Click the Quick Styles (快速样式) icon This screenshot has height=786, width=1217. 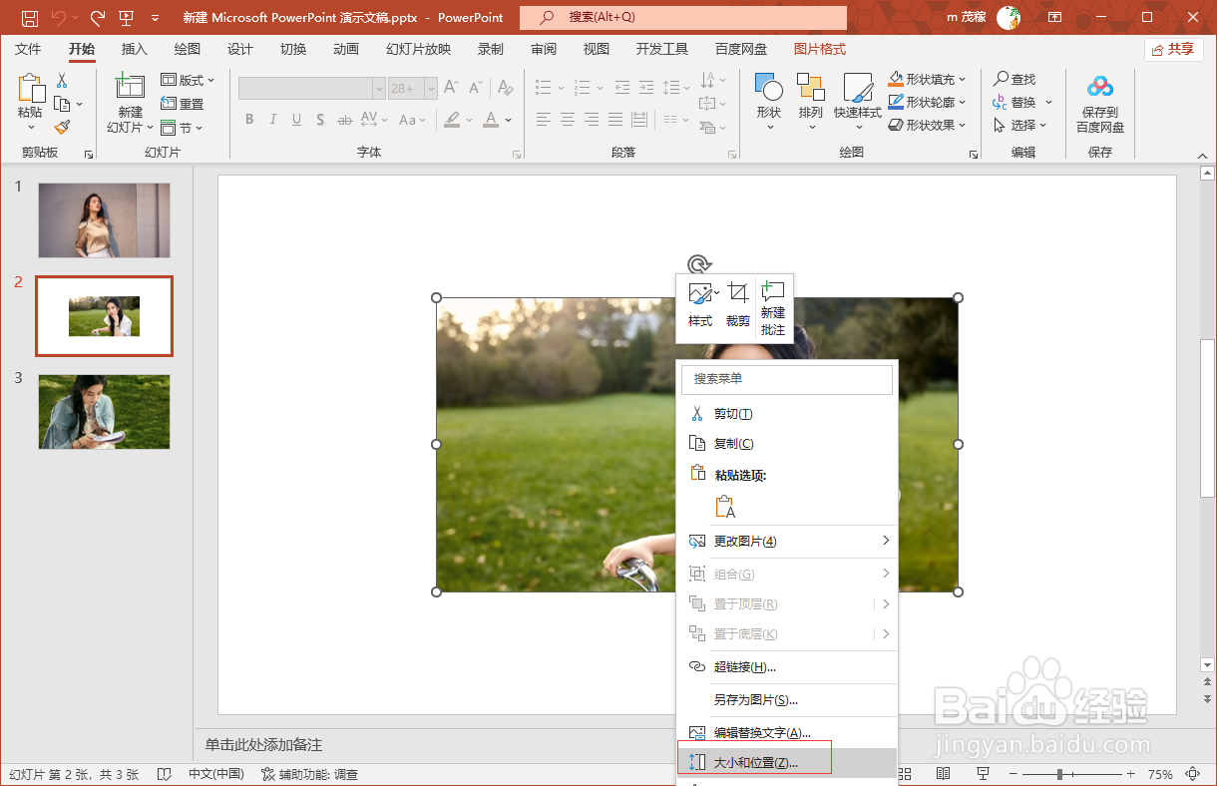858,88
